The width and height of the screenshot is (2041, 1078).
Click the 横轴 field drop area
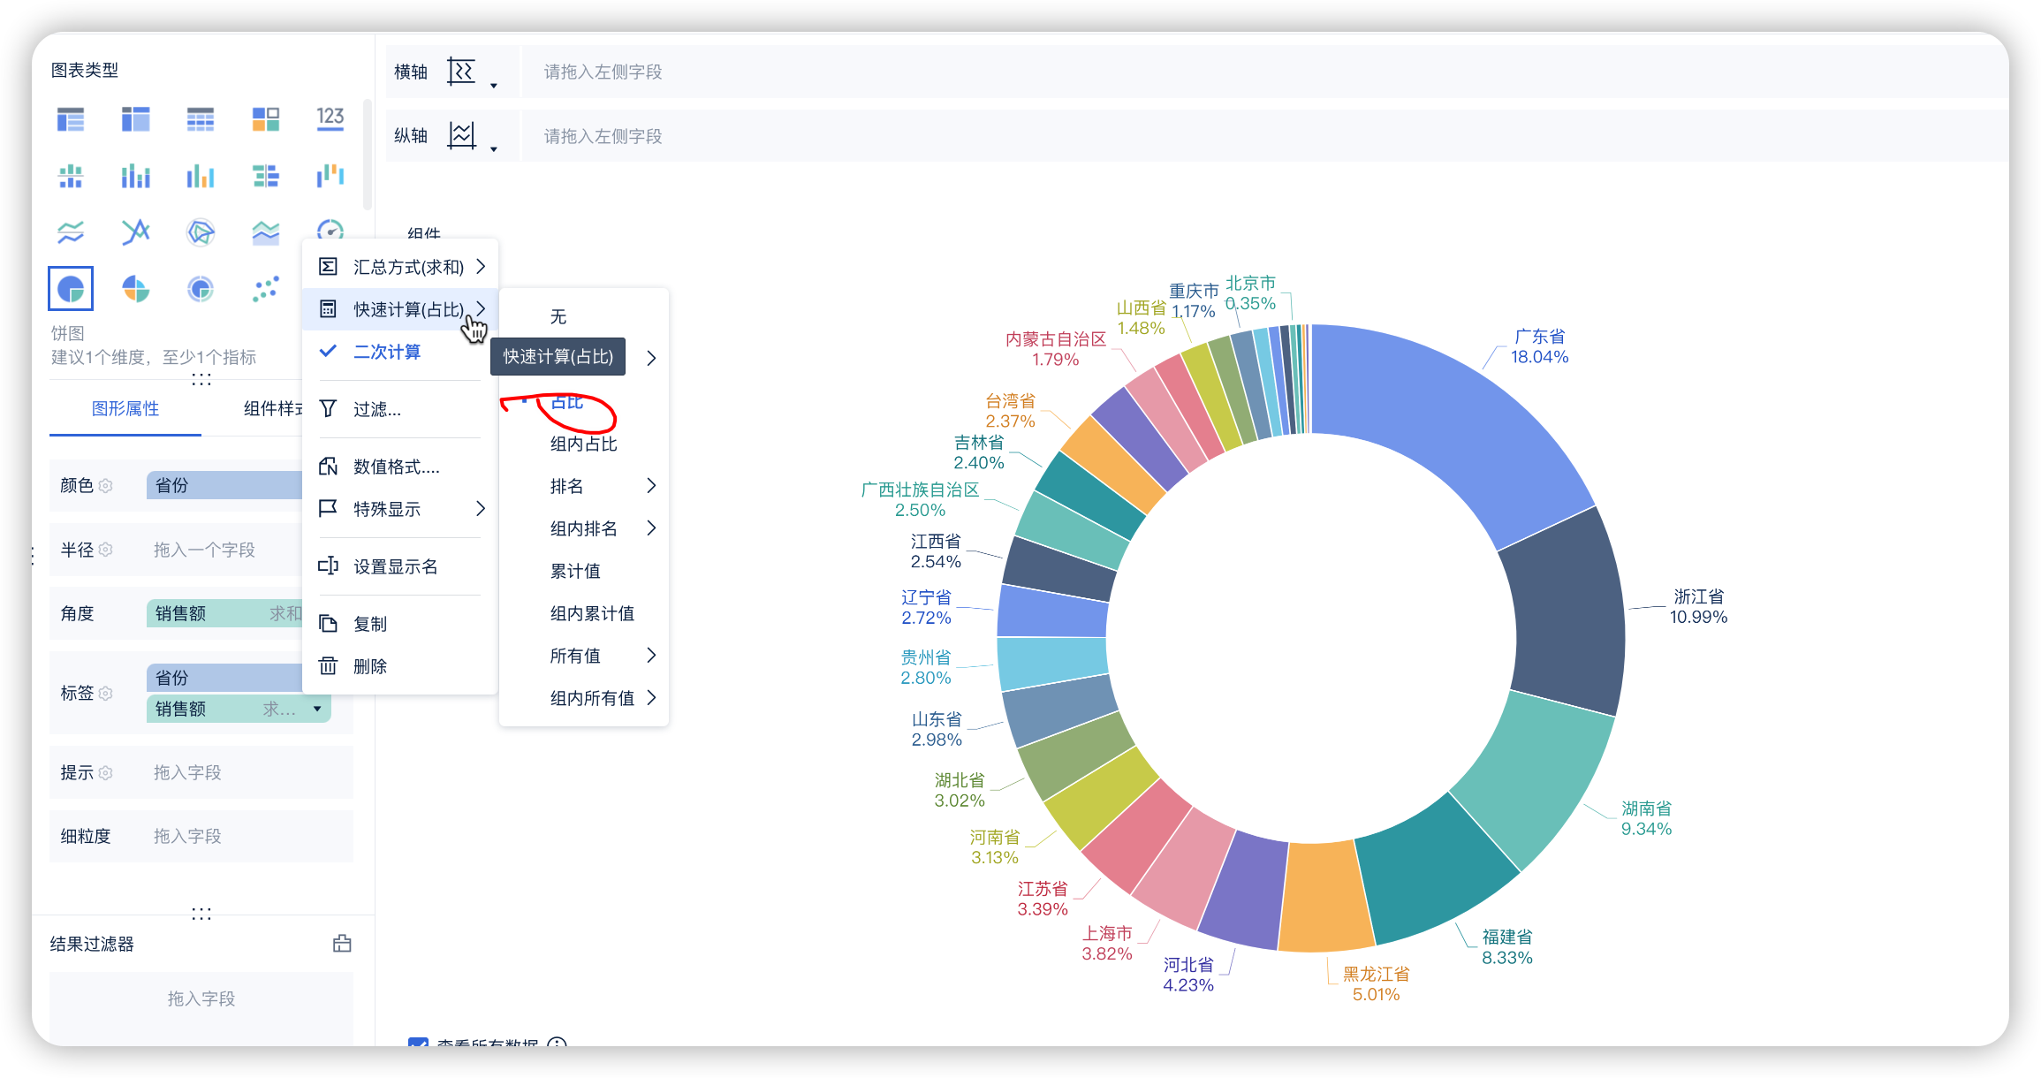point(1263,72)
